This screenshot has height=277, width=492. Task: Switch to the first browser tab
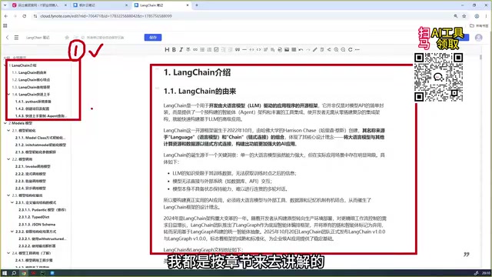[39, 5]
